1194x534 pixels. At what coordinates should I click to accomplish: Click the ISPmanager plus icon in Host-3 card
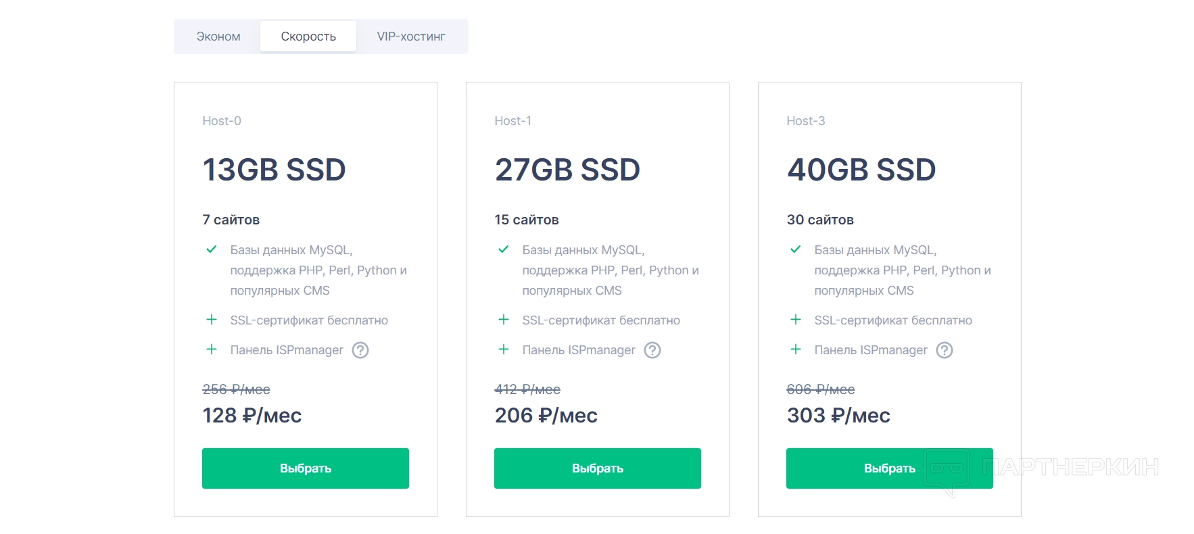pos(796,349)
